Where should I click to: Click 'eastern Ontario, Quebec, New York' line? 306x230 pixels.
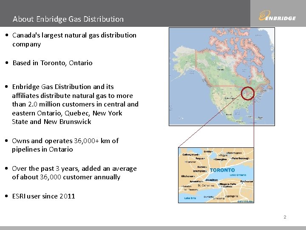67,113
